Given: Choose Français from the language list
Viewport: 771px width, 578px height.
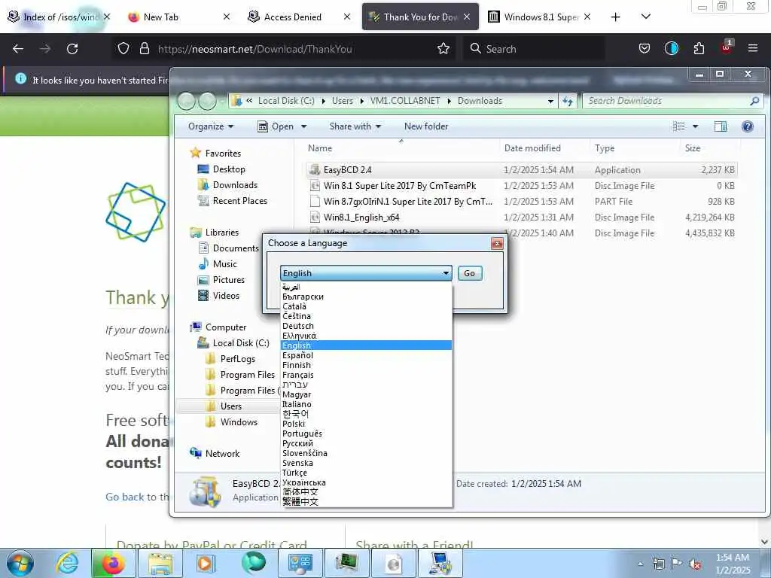Looking at the screenshot, I should (x=298, y=375).
